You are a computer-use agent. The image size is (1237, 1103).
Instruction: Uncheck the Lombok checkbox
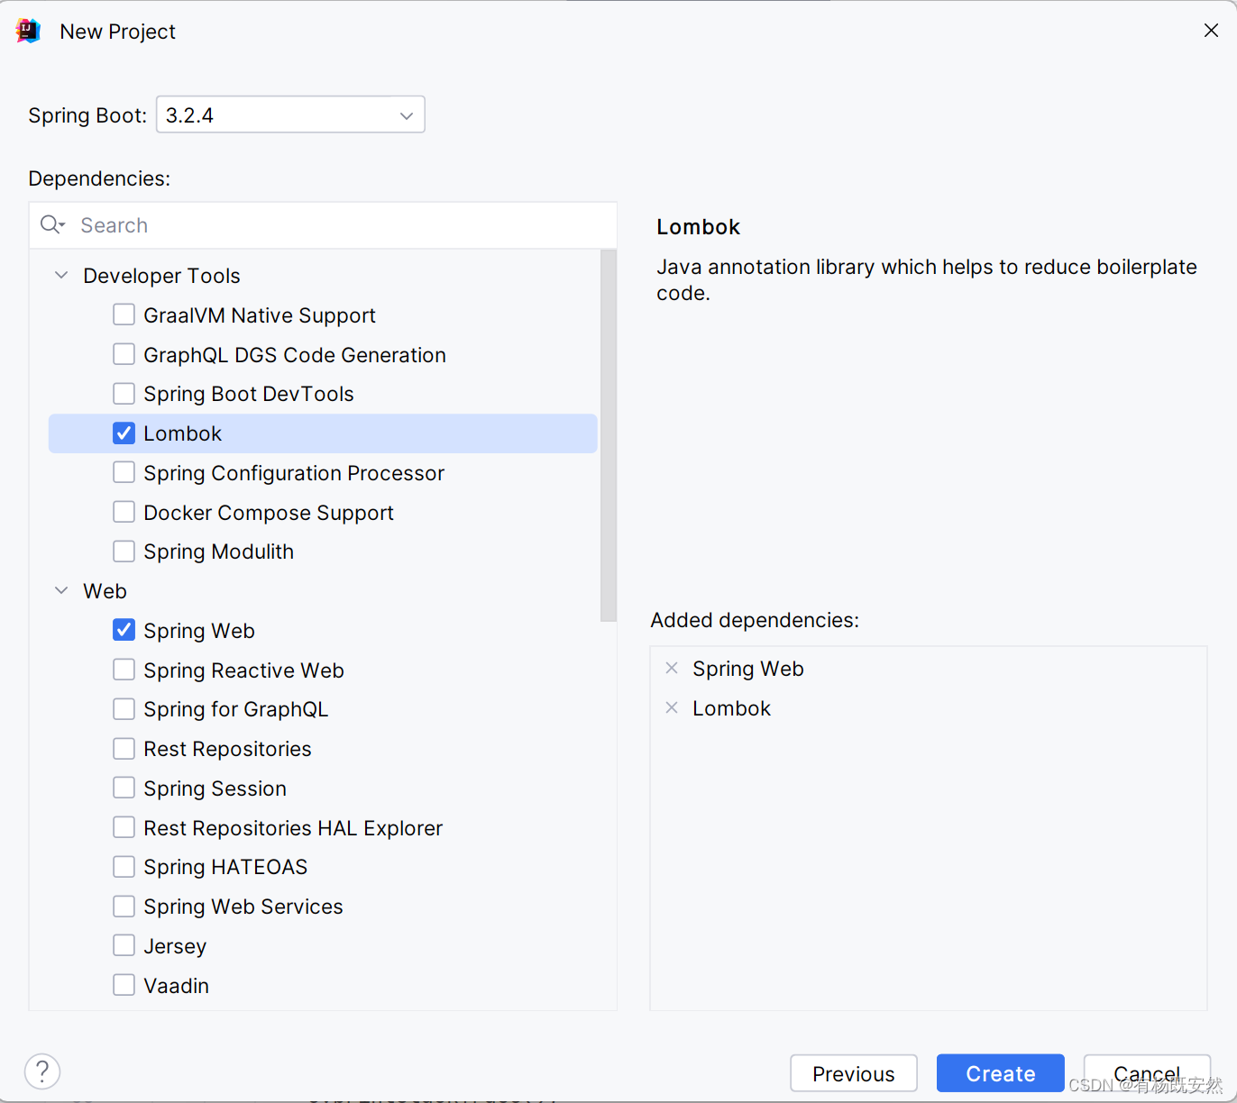(124, 433)
